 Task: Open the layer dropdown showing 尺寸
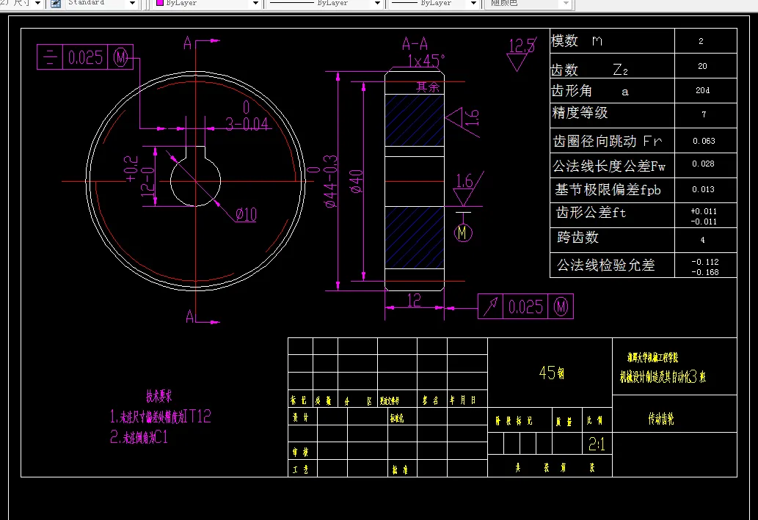click(x=37, y=4)
